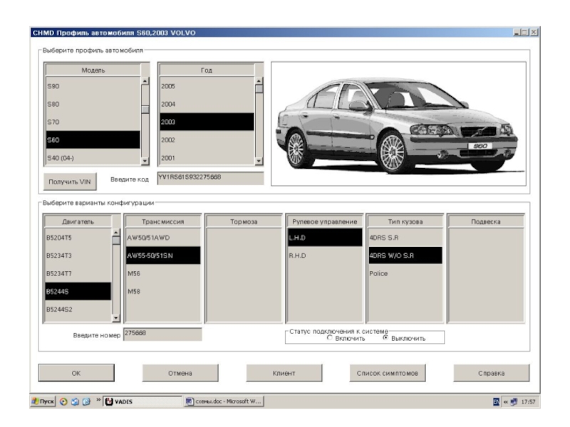The image size is (570, 427).
Task: Click the Подвеска column header
Action: (x=486, y=221)
